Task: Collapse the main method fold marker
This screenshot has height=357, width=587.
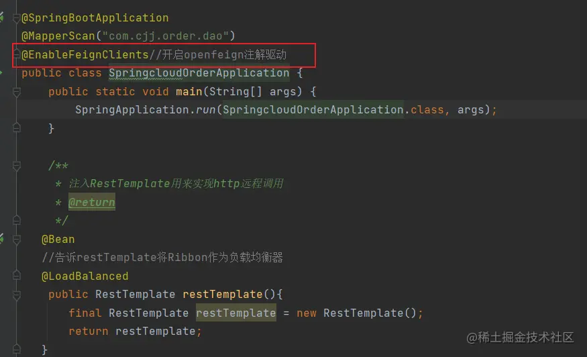Action: [x=17, y=92]
